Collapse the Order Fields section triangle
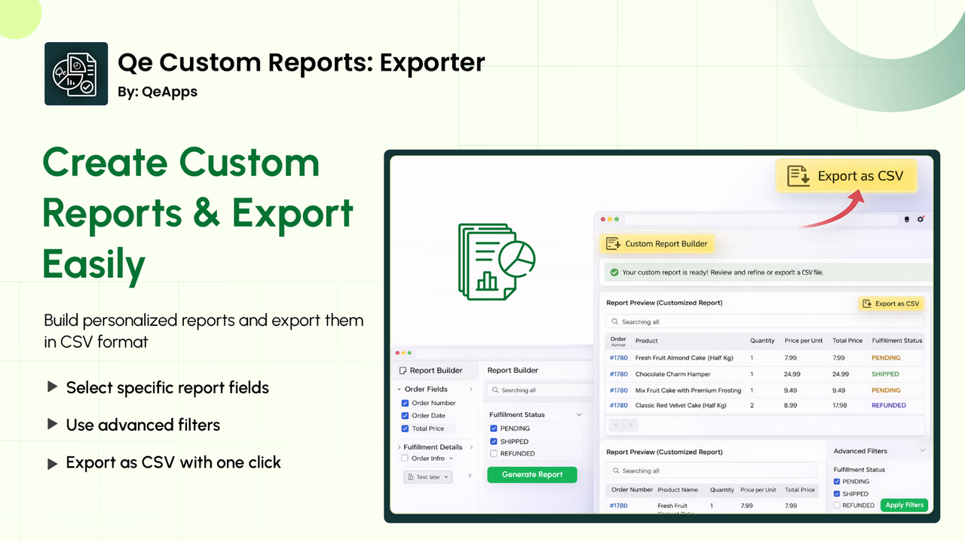 (400, 389)
